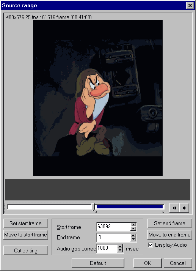This screenshot has height=271, width=196.
Task: Click Move to start frame button
Action: point(25,235)
